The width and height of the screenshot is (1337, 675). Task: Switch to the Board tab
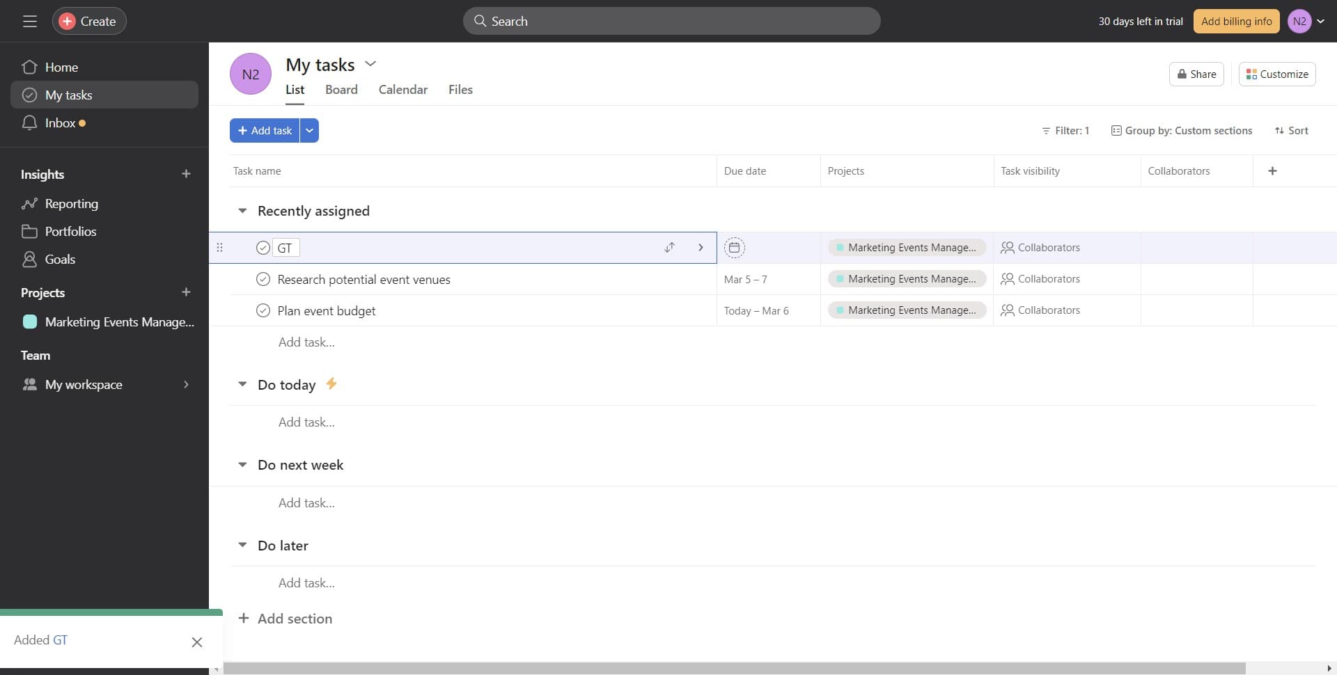click(x=341, y=89)
